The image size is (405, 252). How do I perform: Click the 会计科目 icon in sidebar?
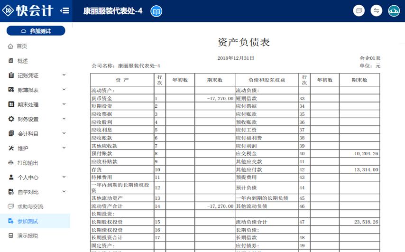[11, 134]
